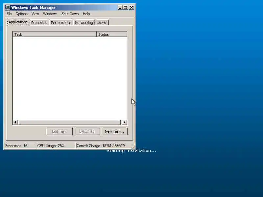Click the Commit Charge status text
This screenshot has width=263, height=197.
(x=101, y=146)
